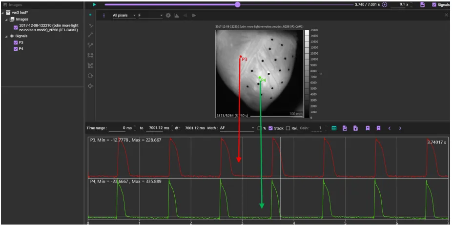Open the Math ΔF dropdown
Screen dimensions: 452x226
(x=238, y=128)
